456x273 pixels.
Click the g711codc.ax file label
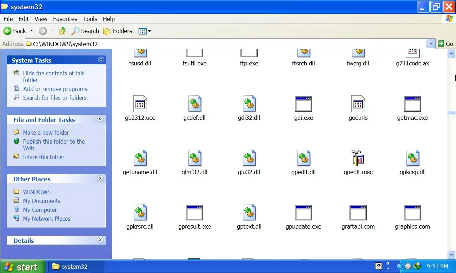(x=413, y=63)
